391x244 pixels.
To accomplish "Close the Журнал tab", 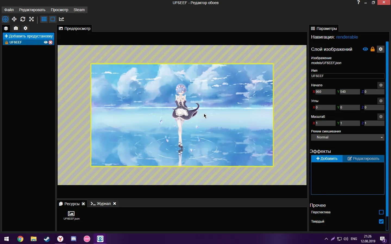I will pos(115,204).
